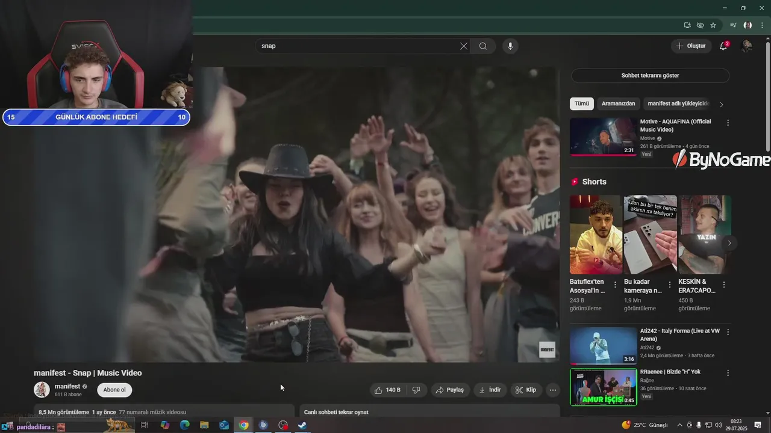771x433 pixels.
Task: Open options for Ati242 Italy Forma video
Action: coord(728,332)
